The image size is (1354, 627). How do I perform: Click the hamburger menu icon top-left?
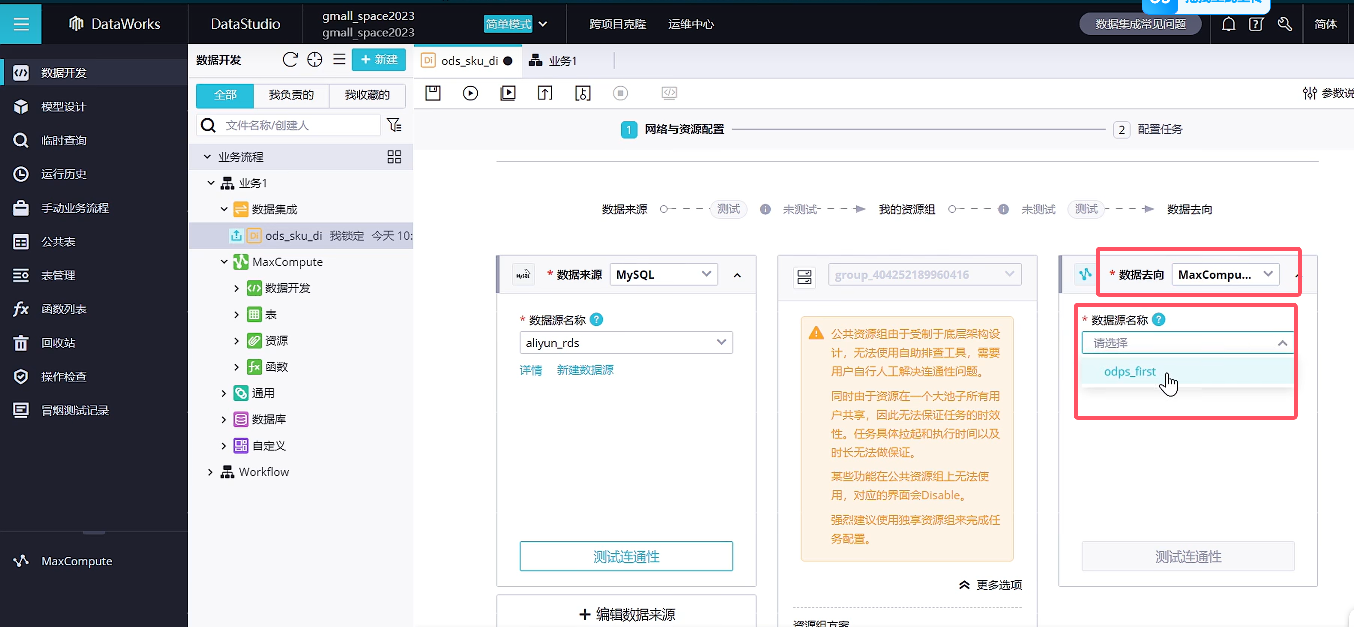click(21, 24)
